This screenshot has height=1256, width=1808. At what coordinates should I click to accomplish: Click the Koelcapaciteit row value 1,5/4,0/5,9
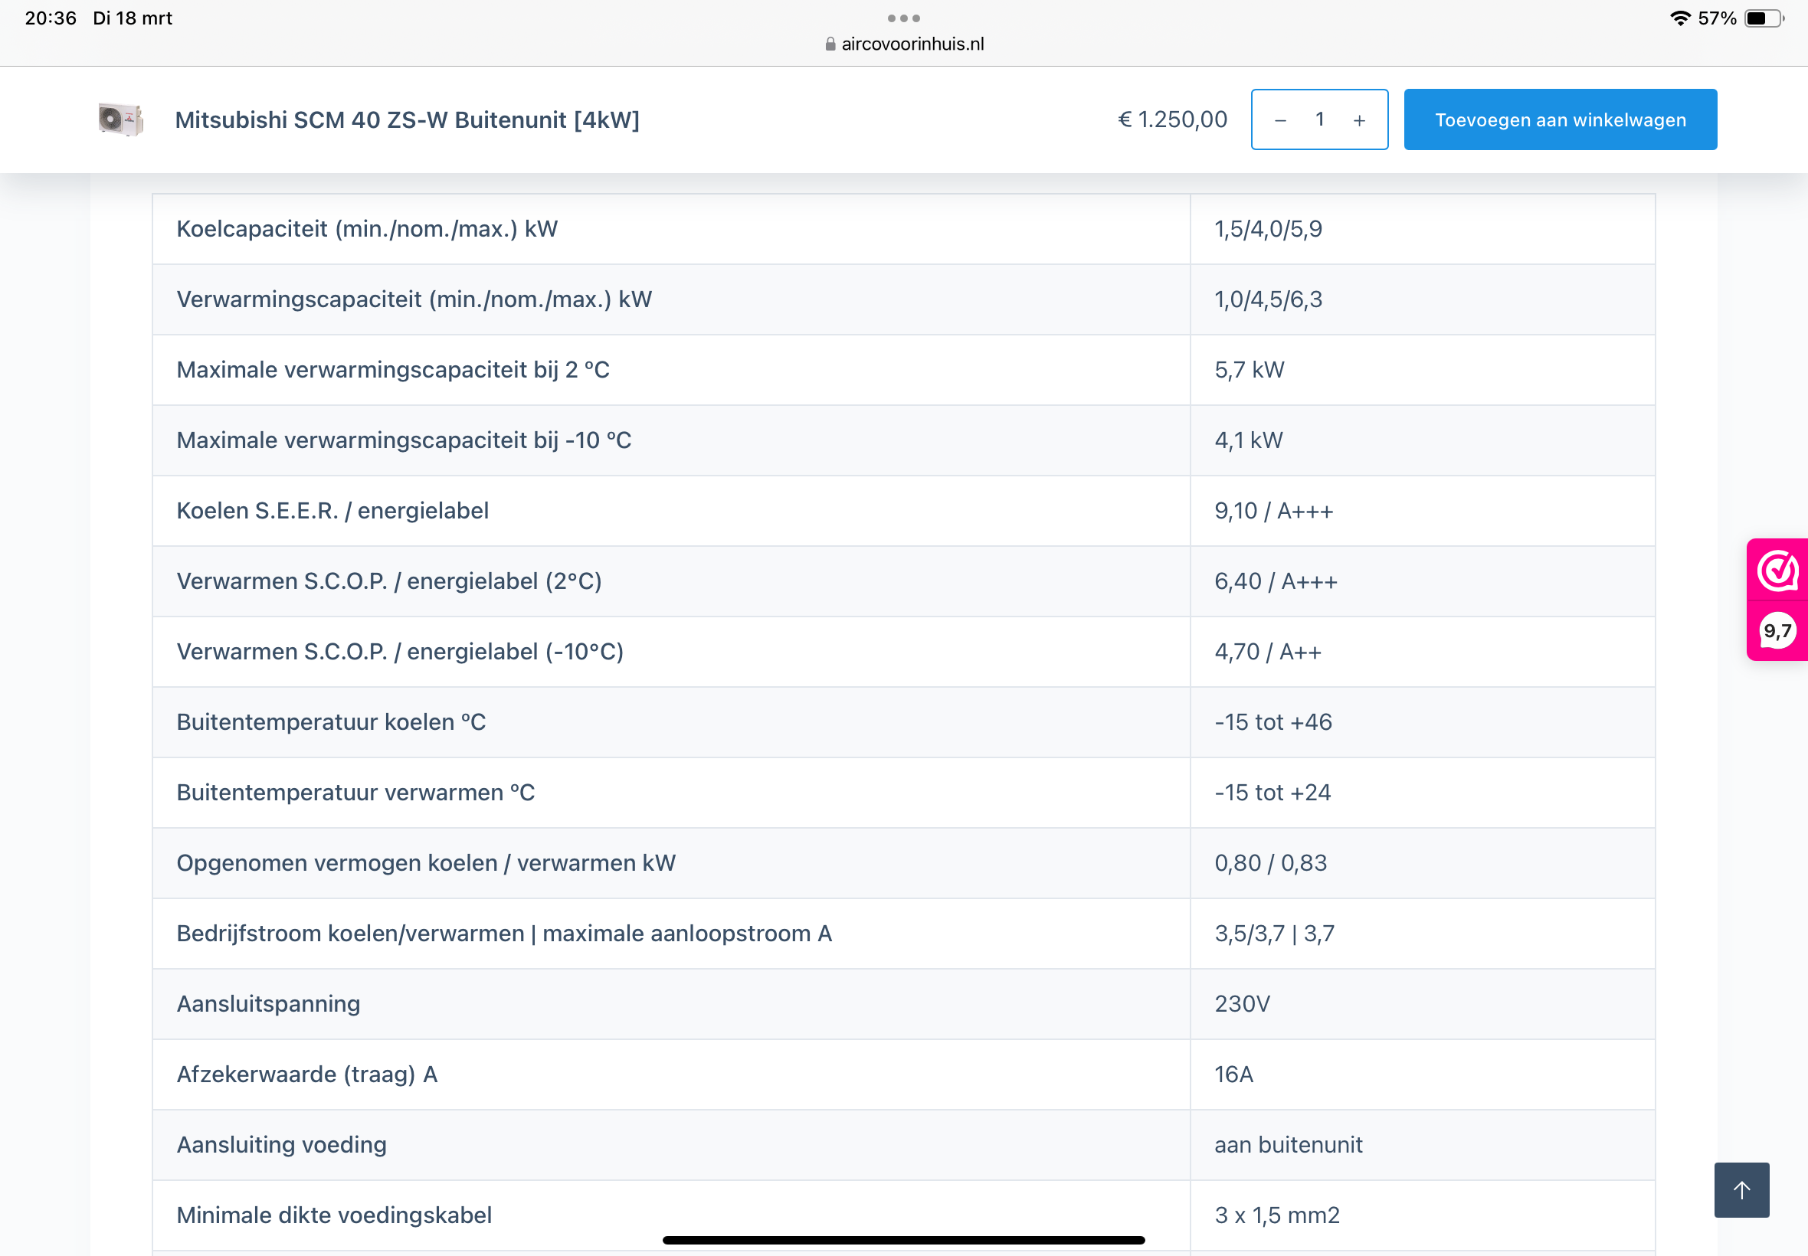click(x=1267, y=229)
